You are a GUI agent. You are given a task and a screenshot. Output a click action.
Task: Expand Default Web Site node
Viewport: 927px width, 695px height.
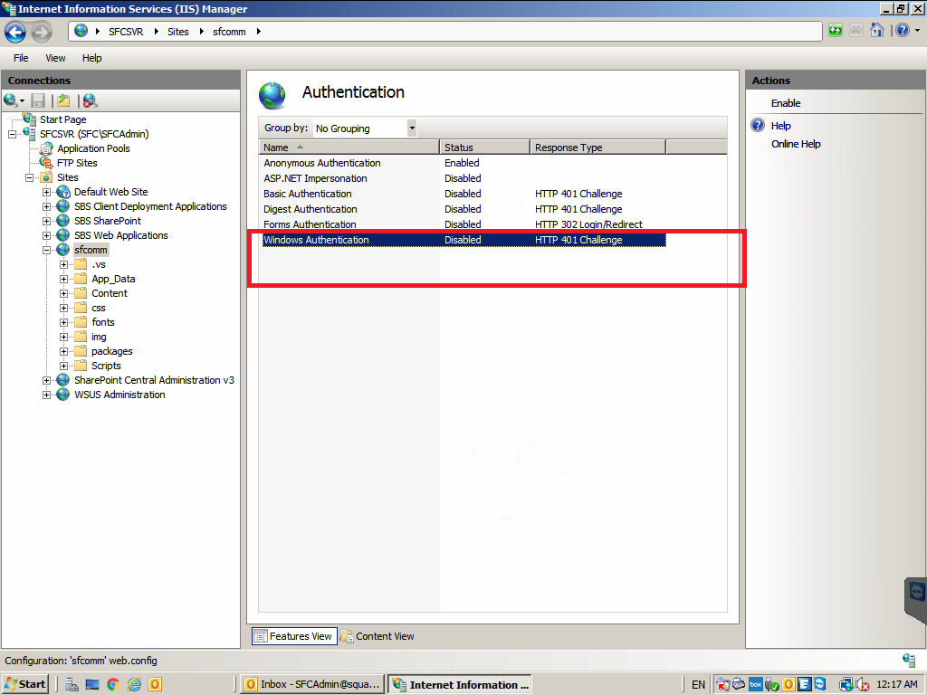(x=46, y=192)
